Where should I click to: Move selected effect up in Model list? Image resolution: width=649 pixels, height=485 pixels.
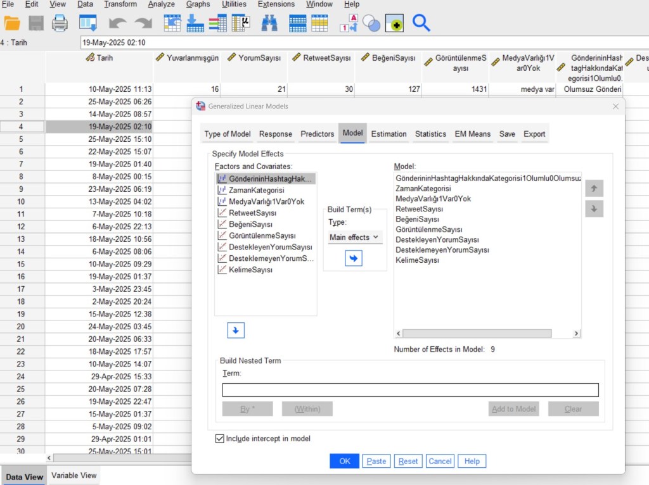pos(594,188)
